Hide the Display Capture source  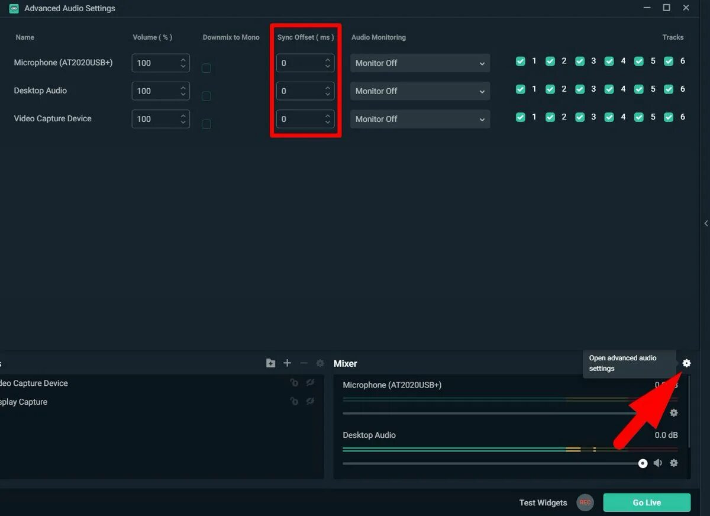pyautogui.click(x=310, y=401)
